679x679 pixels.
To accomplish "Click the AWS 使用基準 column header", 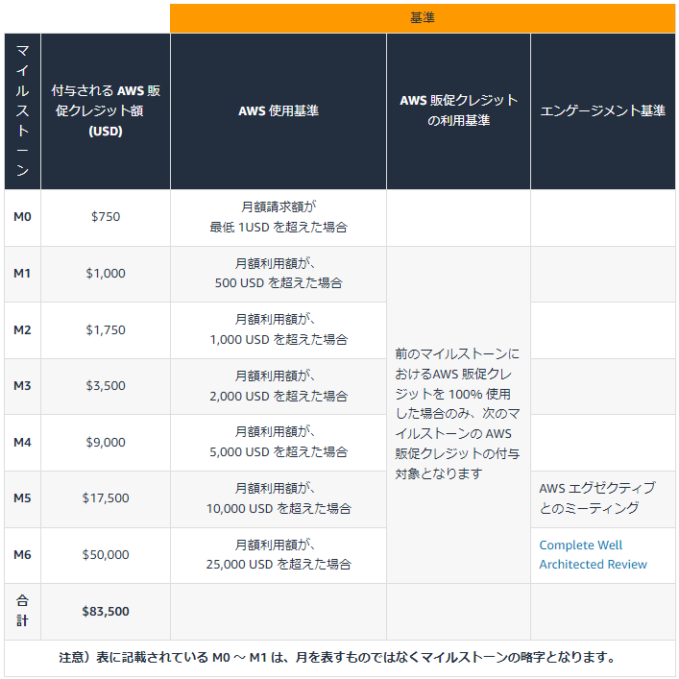I will [279, 111].
